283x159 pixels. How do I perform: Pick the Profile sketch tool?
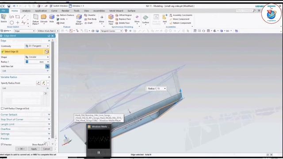tap(11, 17)
